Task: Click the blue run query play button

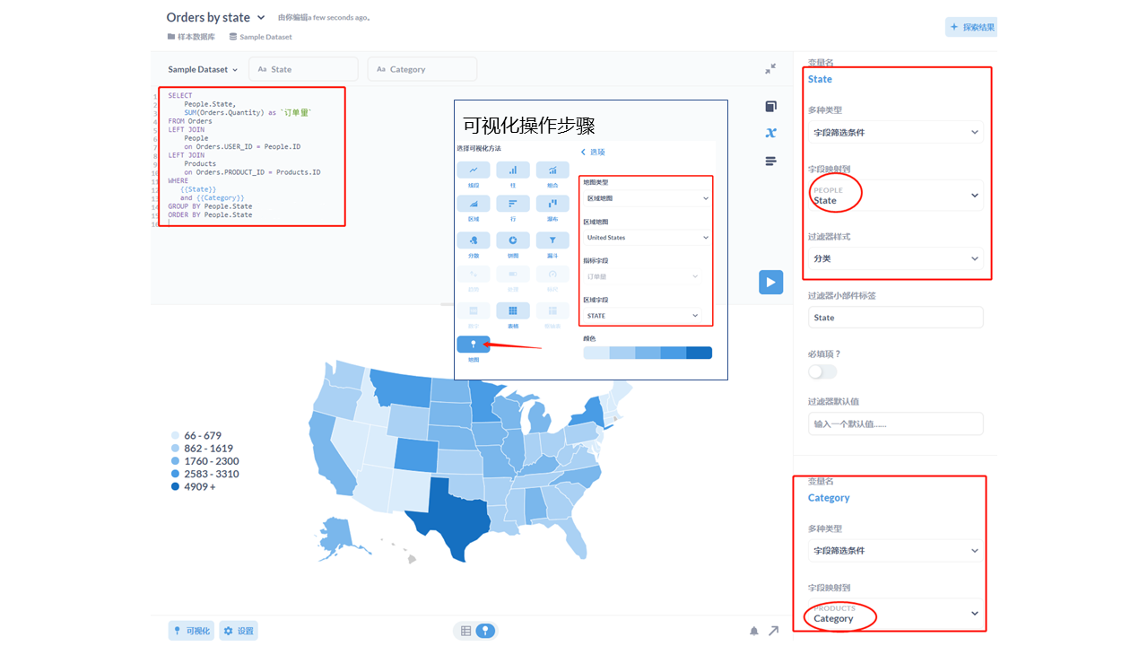Action: click(770, 282)
